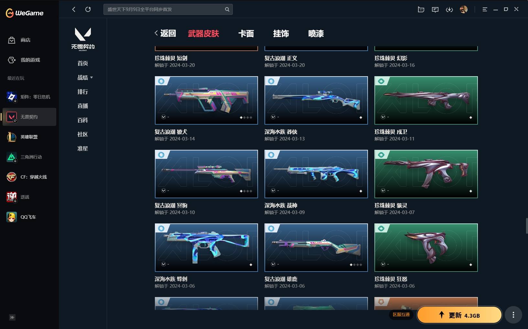528x329 pixels.
Task: Click level dots on 复古浪潮 雄鹿 card
Action: point(356,265)
